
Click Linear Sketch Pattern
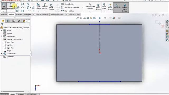coord(70,8)
